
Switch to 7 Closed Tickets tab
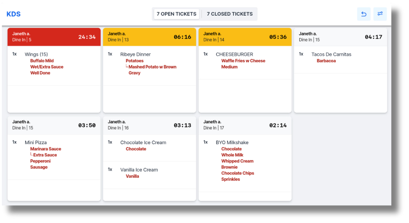[x=230, y=14]
